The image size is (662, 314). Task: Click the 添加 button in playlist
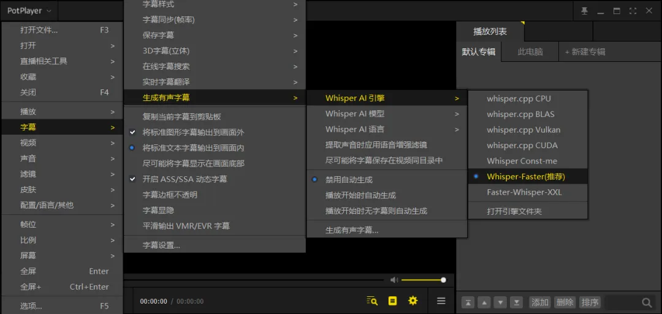(540, 302)
